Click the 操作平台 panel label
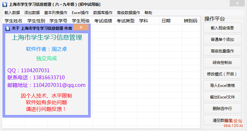 click(x=215, y=19)
